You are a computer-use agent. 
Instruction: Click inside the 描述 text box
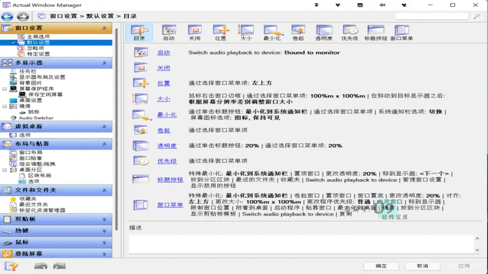pos(302,244)
